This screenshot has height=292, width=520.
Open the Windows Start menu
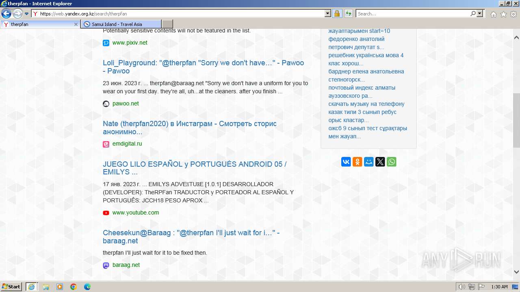click(x=11, y=287)
